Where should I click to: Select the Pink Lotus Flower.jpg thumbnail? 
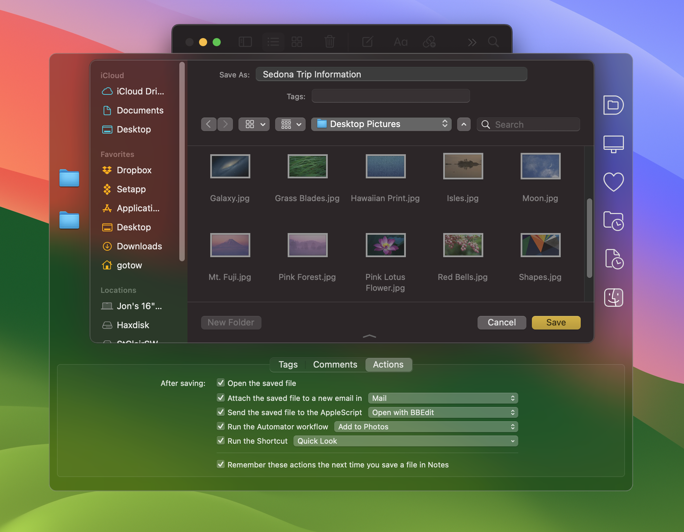[x=385, y=245]
